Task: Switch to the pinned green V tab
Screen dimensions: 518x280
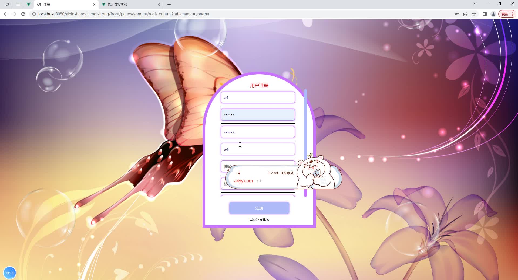Action: click(x=29, y=5)
